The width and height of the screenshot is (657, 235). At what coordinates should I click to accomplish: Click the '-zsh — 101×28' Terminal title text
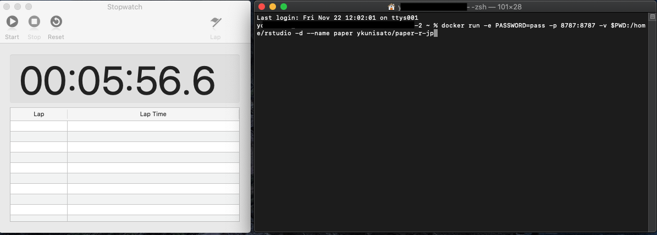496,7
